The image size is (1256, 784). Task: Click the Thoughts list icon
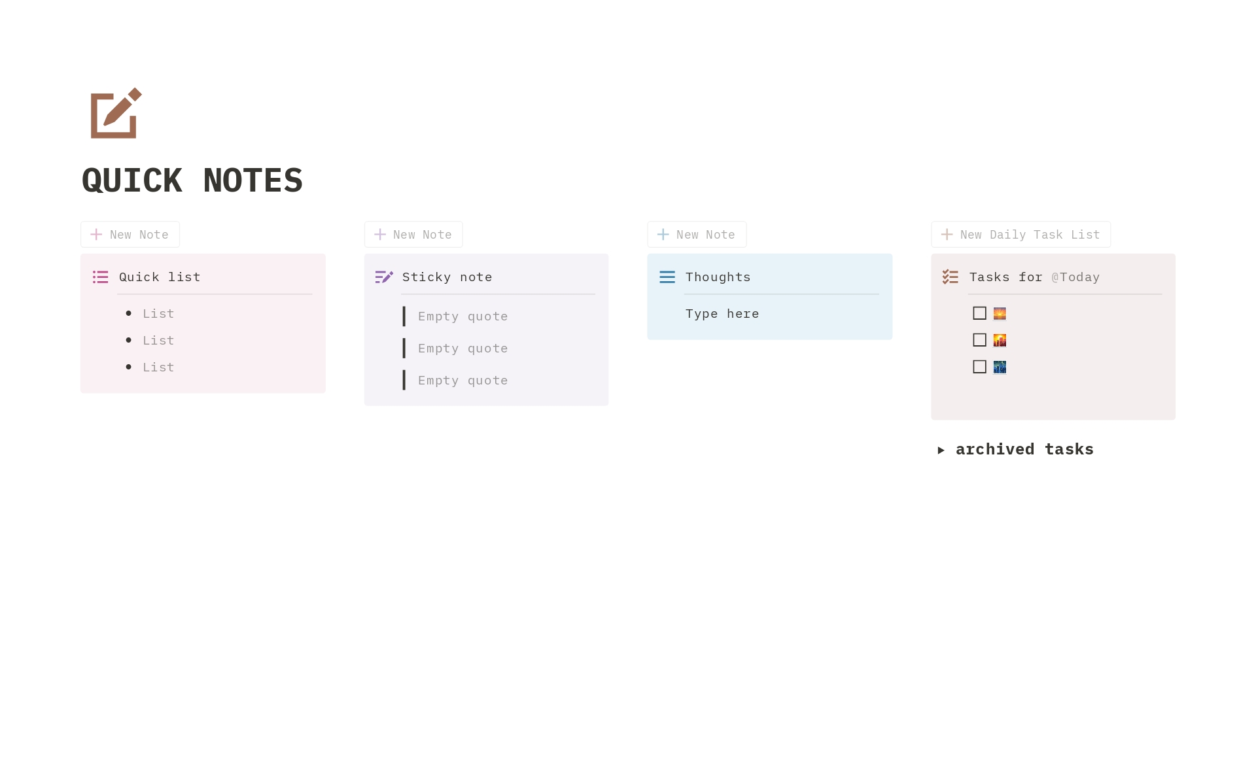[x=667, y=277]
